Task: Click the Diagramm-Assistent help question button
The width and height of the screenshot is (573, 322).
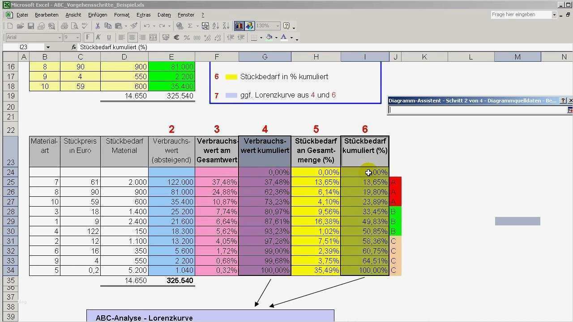Action: (x=564, y=101)
